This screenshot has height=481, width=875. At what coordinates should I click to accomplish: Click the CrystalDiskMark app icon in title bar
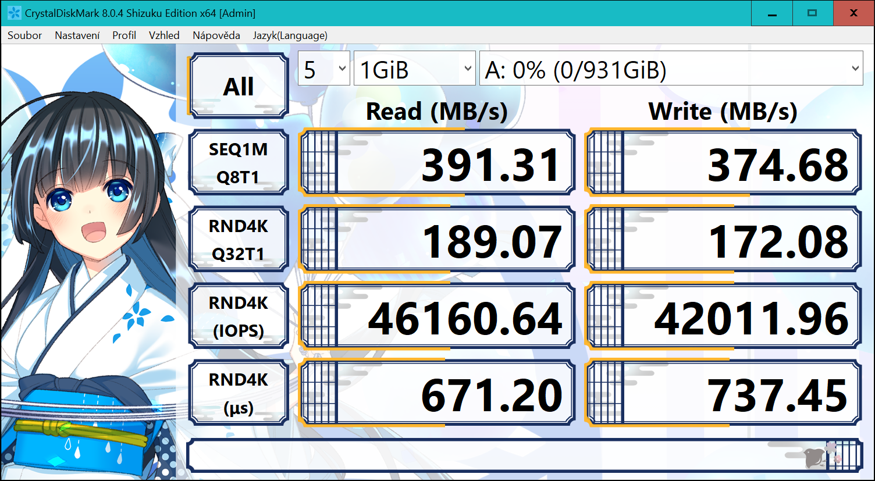[14, 13]
